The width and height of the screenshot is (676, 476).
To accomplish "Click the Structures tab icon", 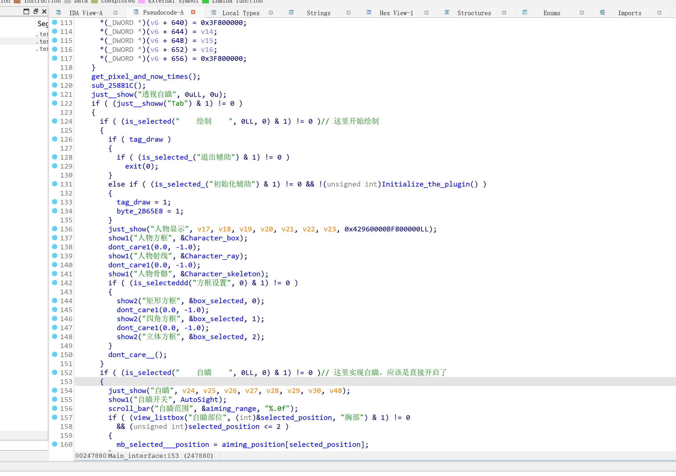I will [447, 13].
